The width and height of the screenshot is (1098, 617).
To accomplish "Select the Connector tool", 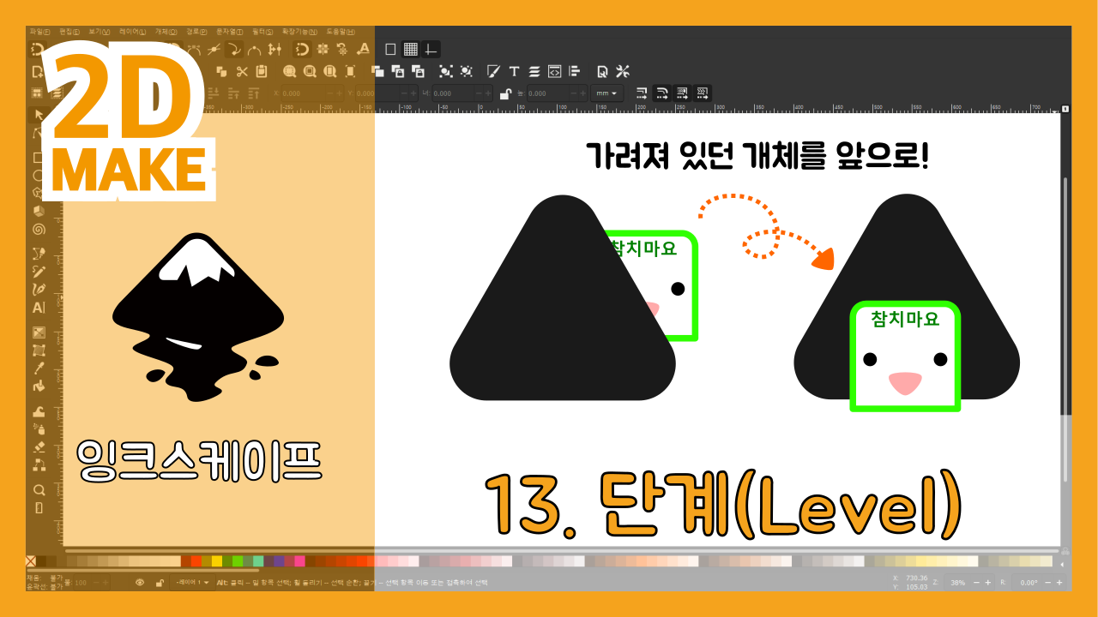I will (x=39, y=464).
